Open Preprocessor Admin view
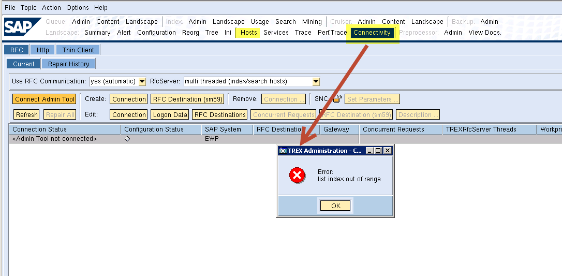This screenshot has width=562, height=276. click(453, 33)
